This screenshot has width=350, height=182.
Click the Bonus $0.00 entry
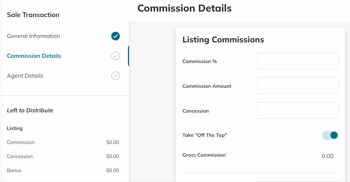pos(113,170)
